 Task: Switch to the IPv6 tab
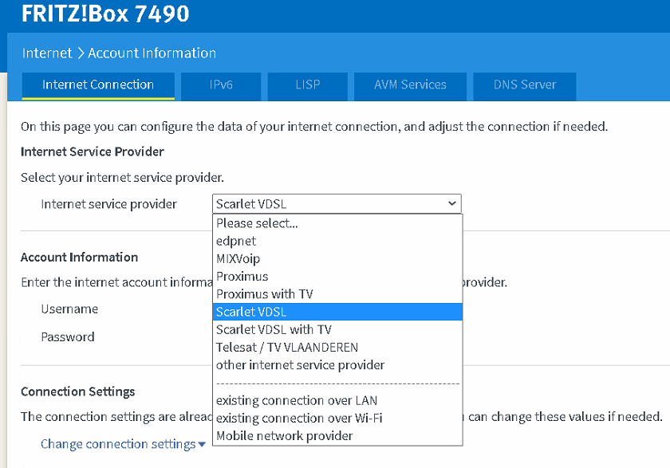221,85
